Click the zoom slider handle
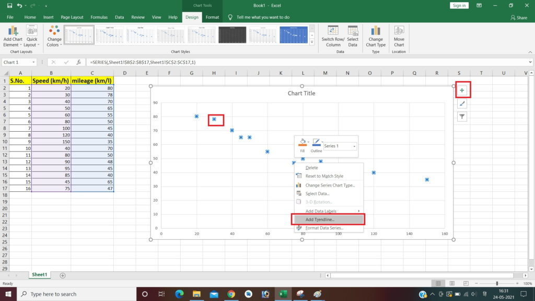535x301 pixels. coord(497,284)
